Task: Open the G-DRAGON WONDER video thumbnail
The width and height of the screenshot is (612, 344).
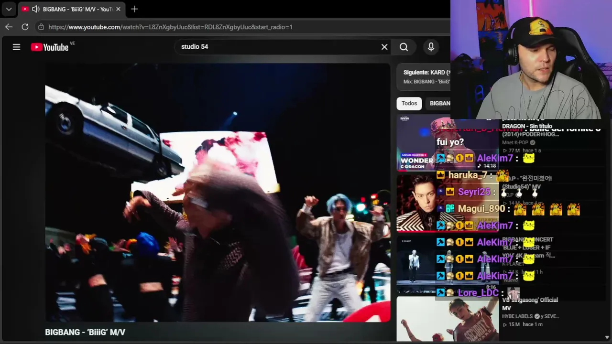Action: 448,143
